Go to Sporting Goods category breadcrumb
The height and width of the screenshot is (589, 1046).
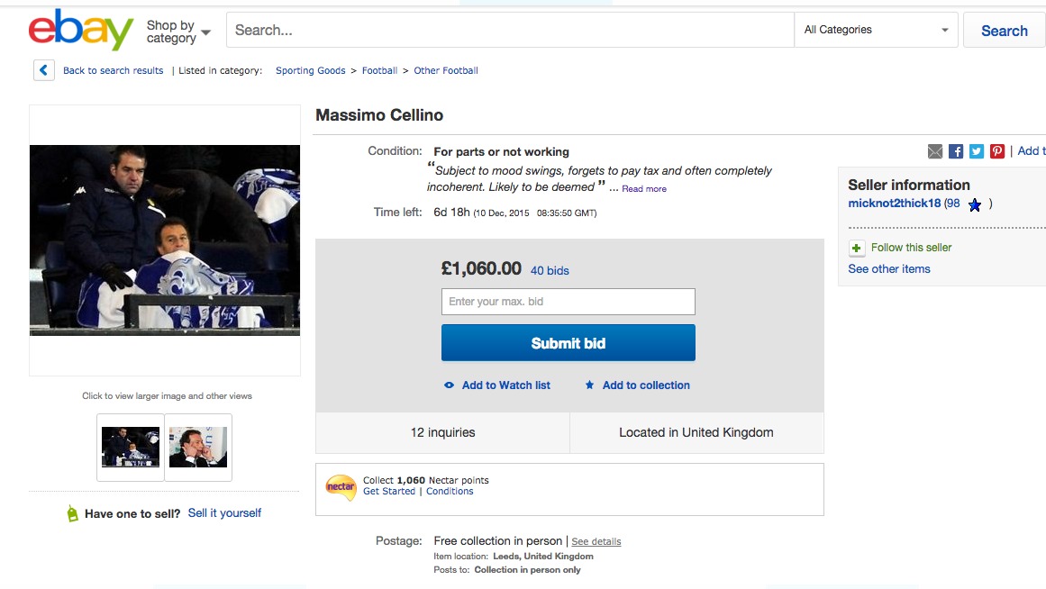click(311, 71)
